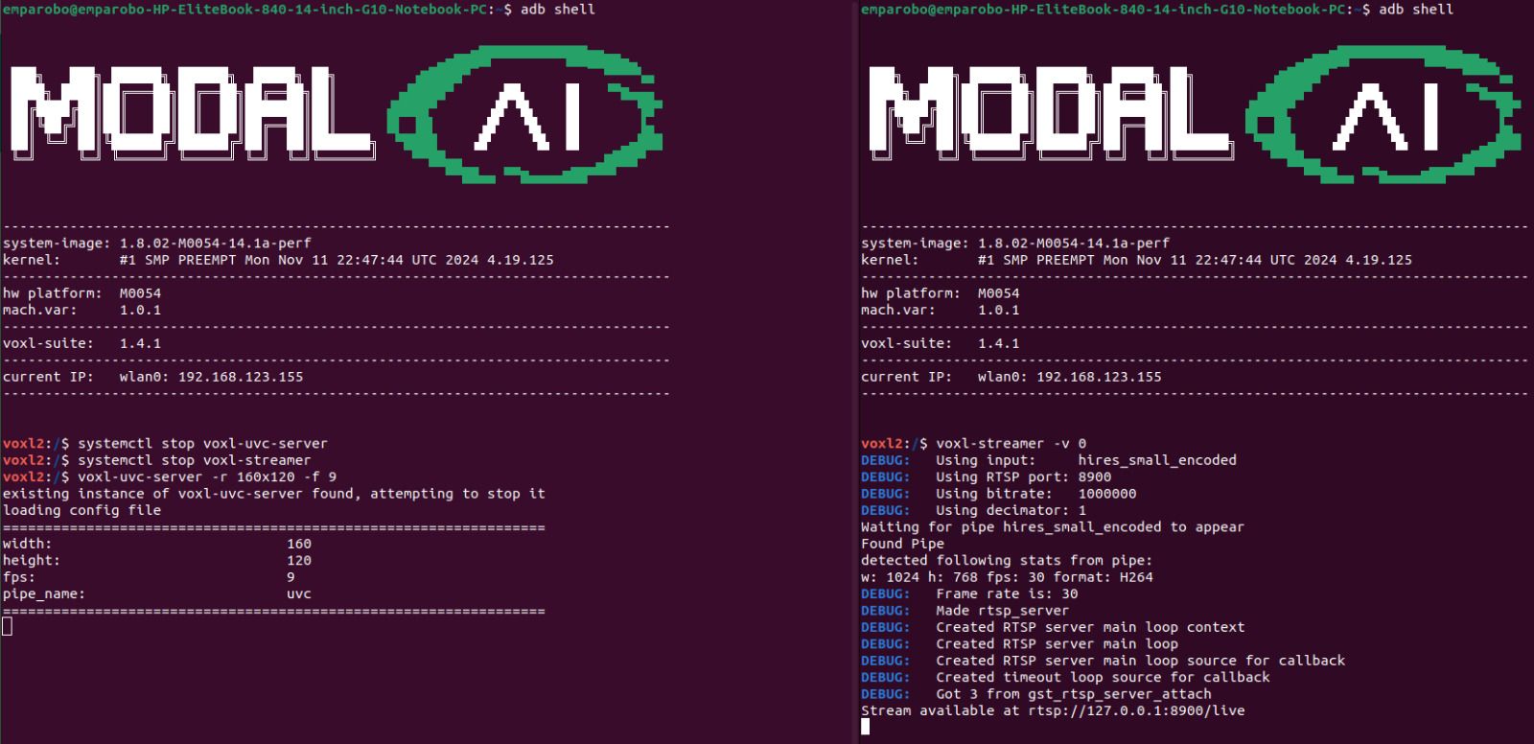Click the fps value 9

pyautogui.click(x=291, y=577)
